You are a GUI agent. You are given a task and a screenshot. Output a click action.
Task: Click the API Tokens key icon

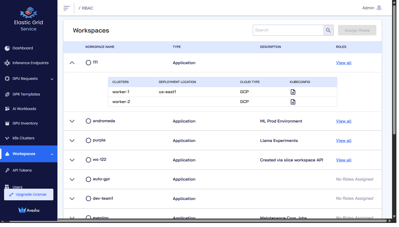coord(7,170)
